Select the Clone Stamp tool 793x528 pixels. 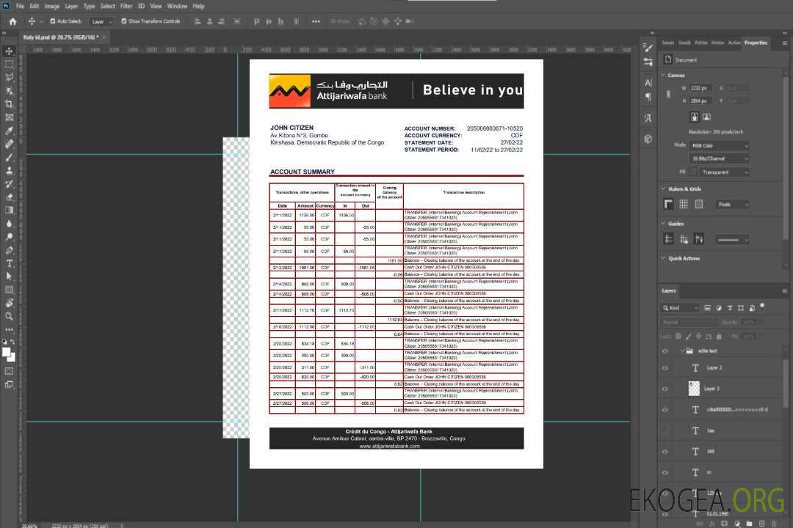pyautogui.click(x=9, y=171)
